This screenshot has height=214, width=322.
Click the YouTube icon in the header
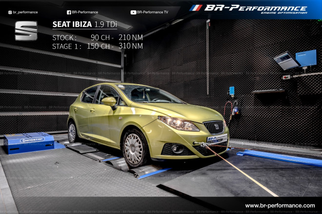tap(134, 12)
